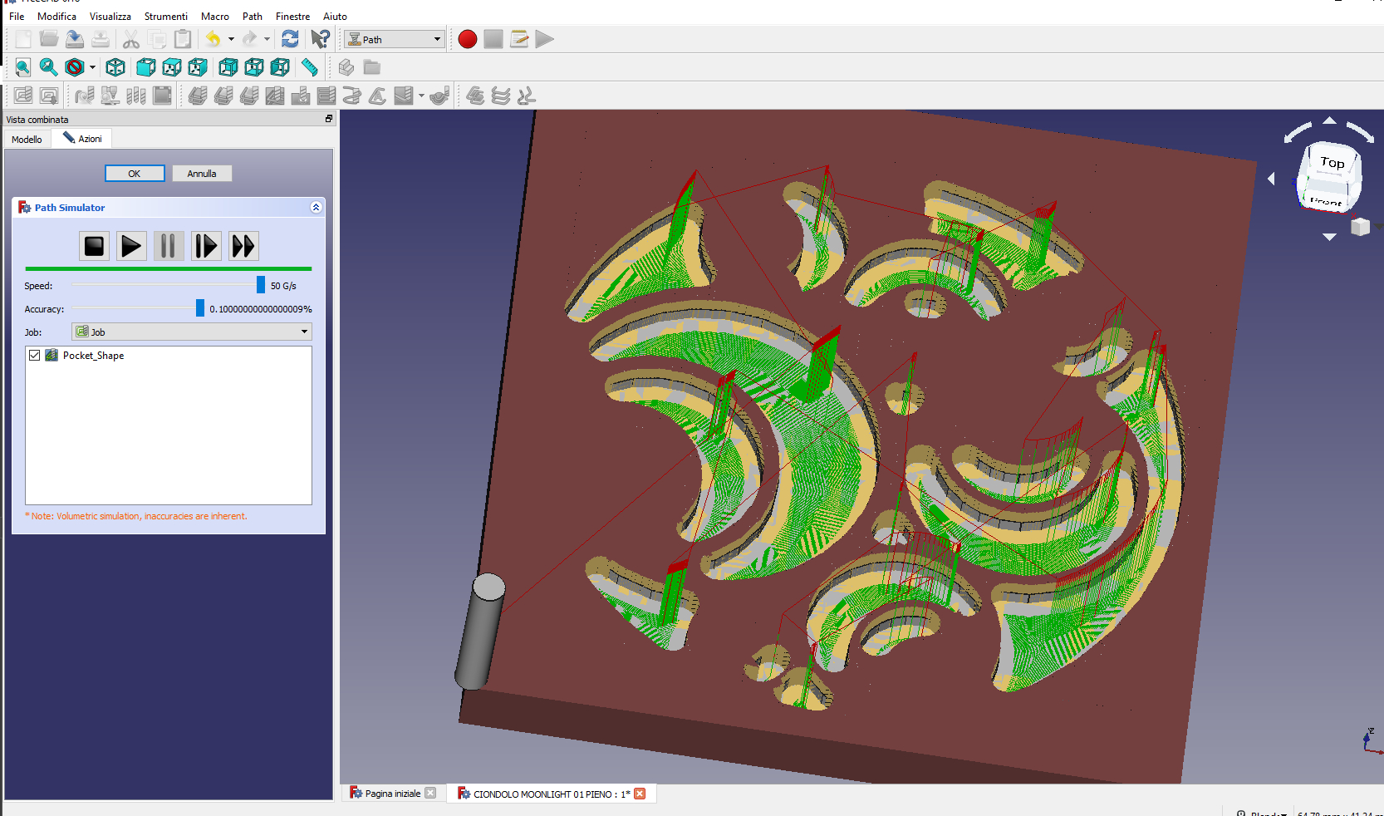Click the blue Refresh recompute icon

[290, 39]
